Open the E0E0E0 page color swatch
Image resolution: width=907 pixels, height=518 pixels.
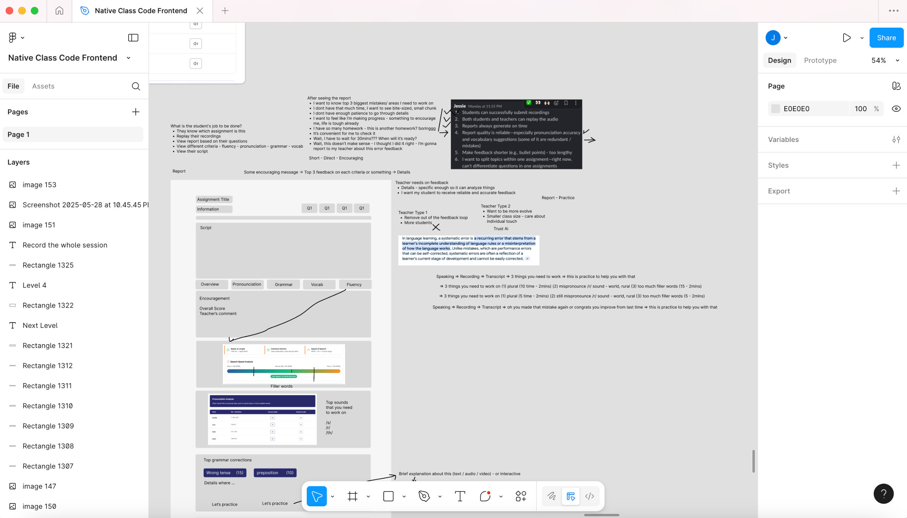click(775, 108)
